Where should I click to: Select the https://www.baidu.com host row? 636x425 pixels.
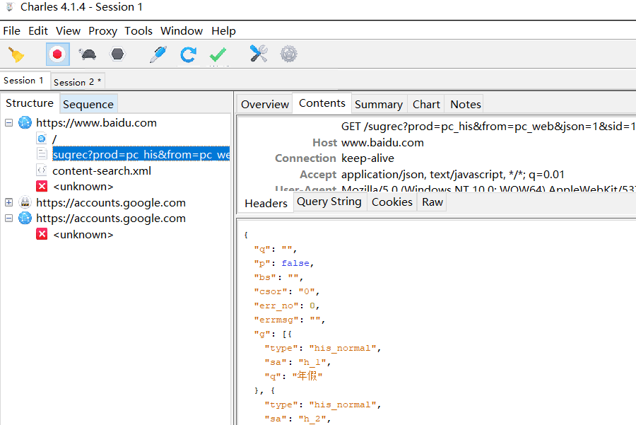click(96, 122)
